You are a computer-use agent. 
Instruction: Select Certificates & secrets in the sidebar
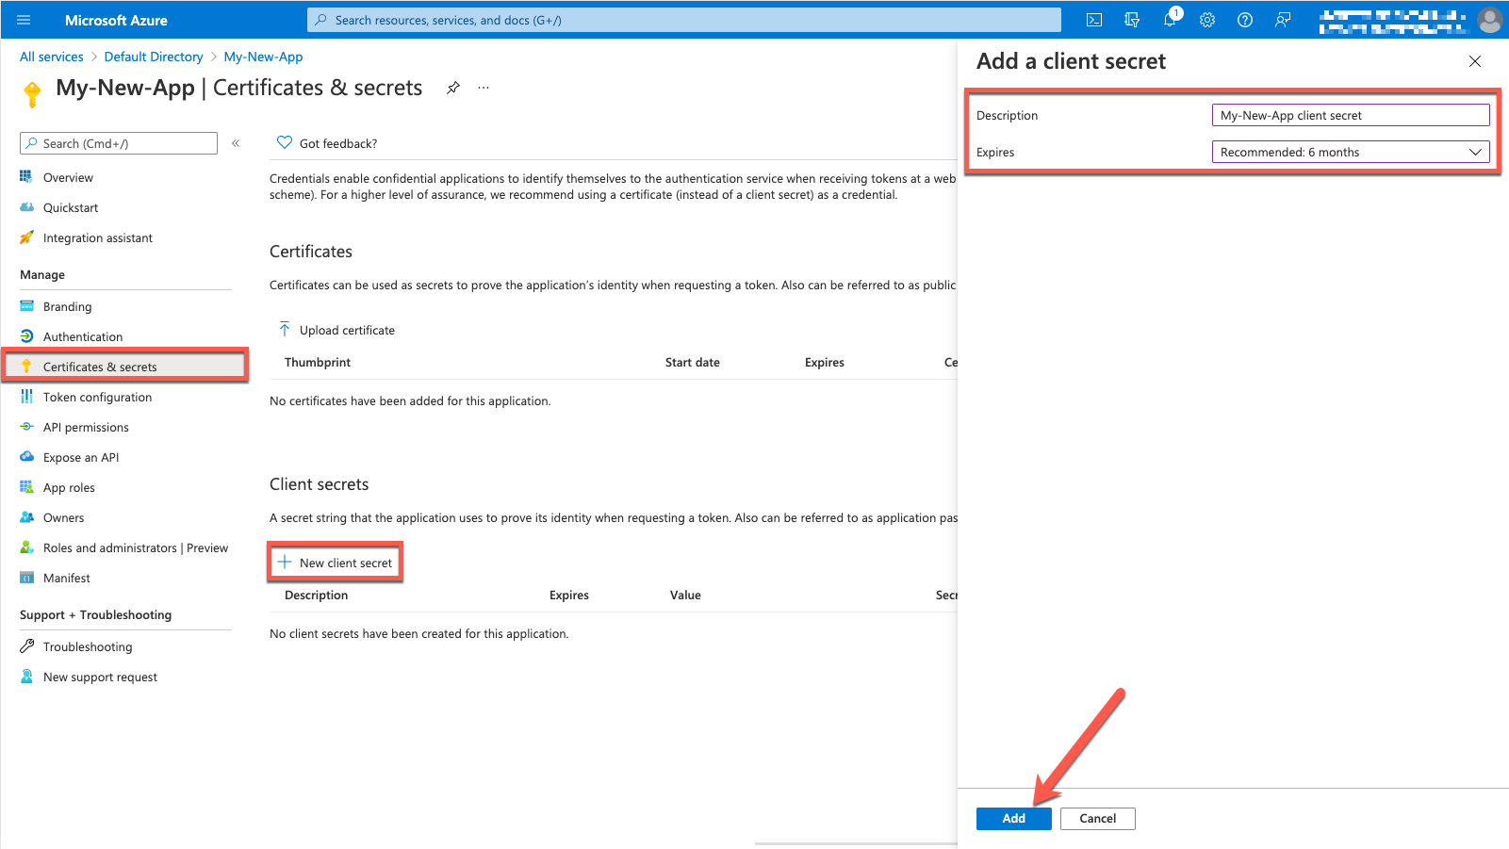125,367
